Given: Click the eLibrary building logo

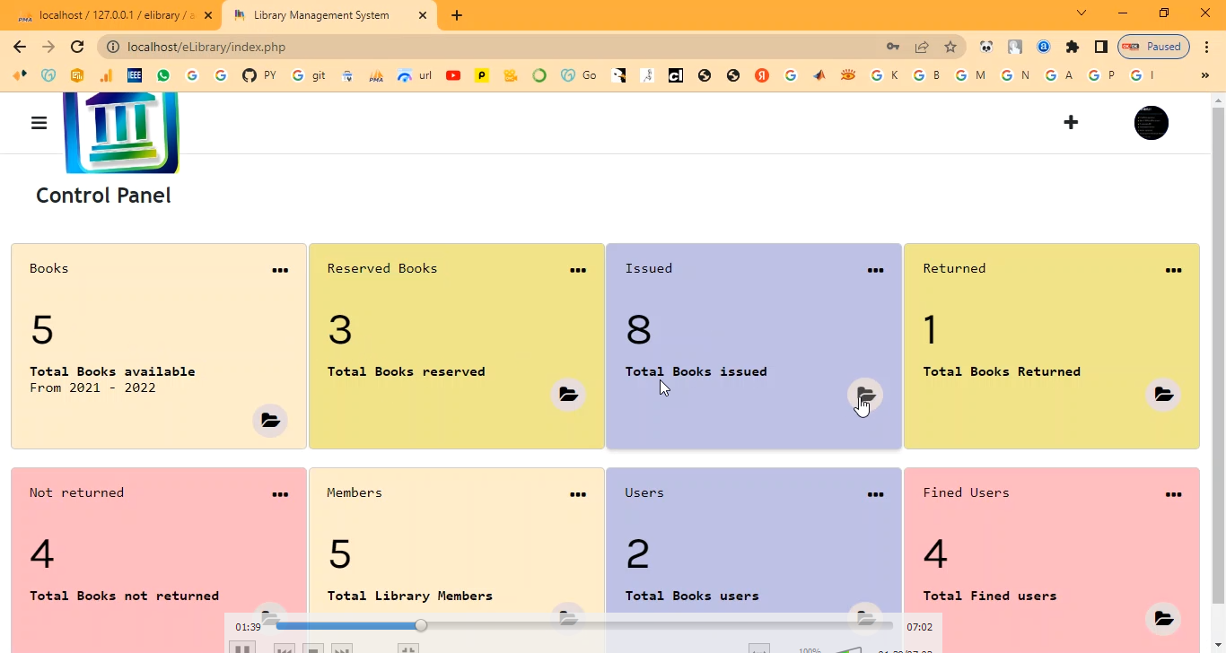Looking at the screenshot, I should [121, 132].
